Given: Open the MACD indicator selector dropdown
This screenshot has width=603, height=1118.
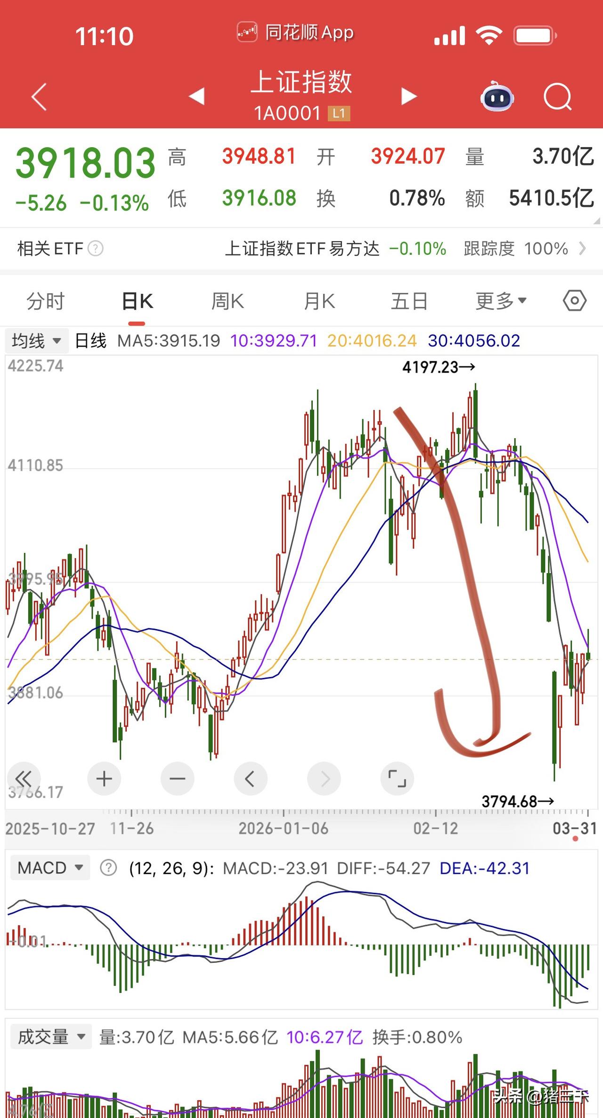Looking at the screenshot, I should (x=49, y=868).
